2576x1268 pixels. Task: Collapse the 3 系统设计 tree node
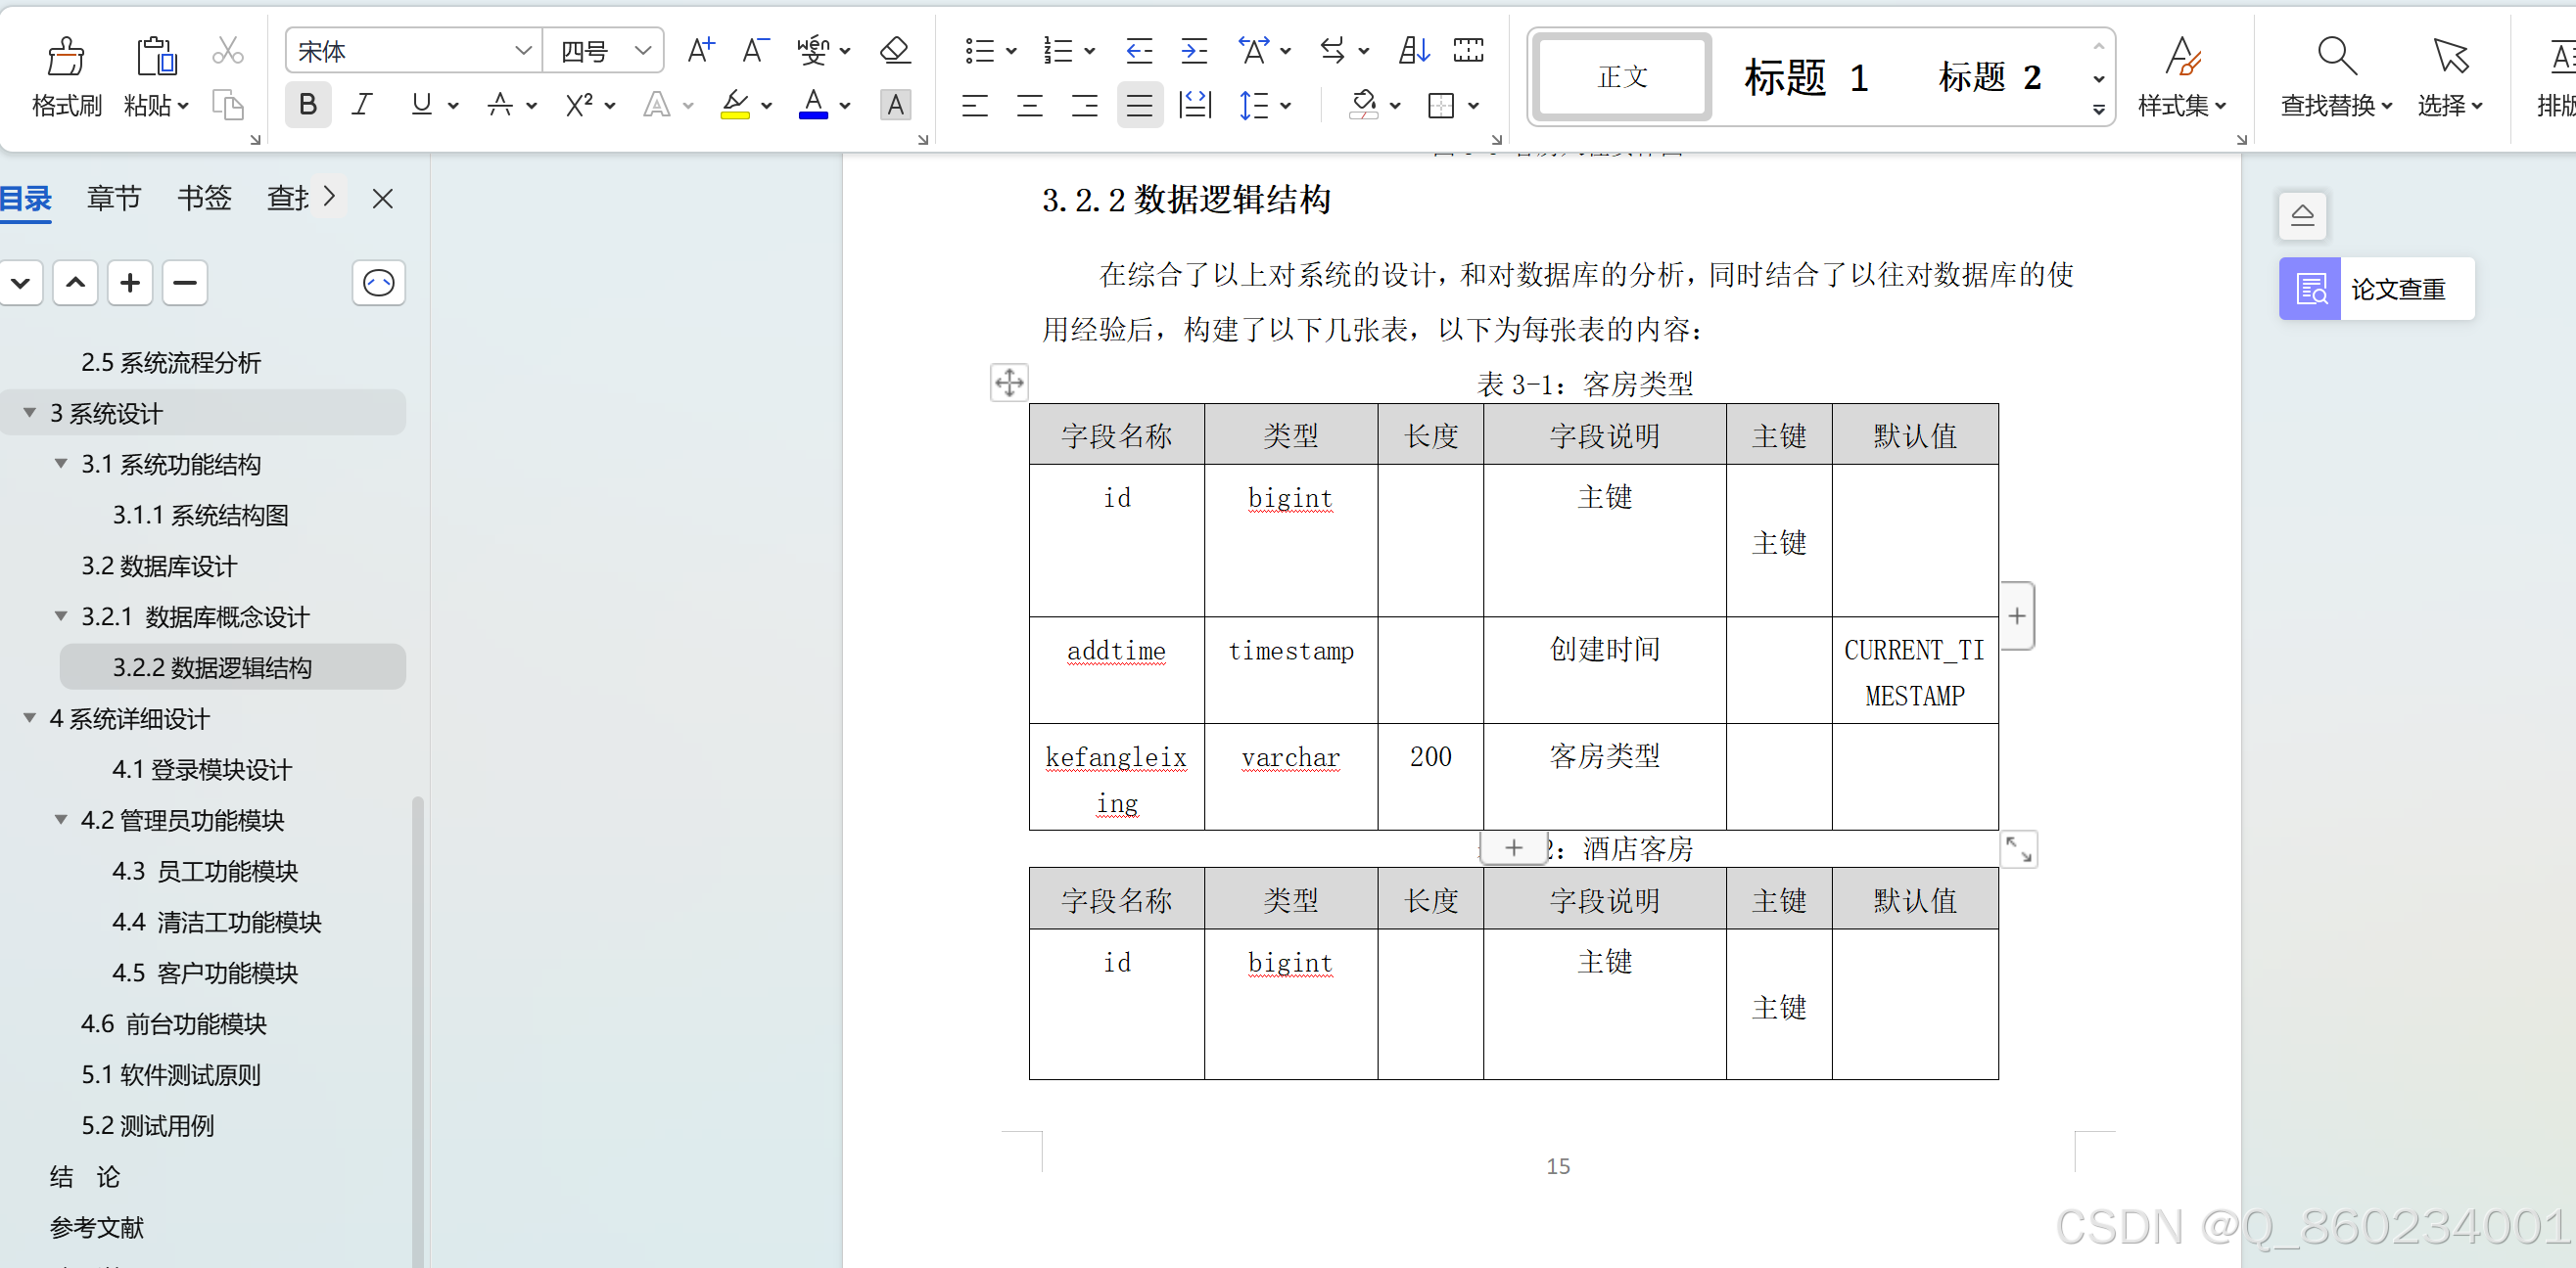tap(29, 413)
